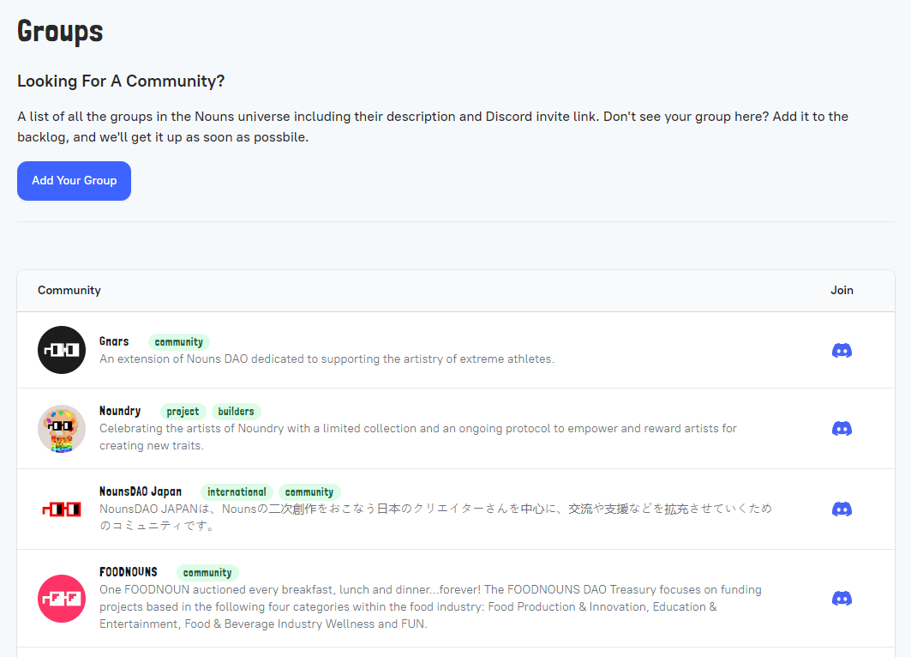
Task: Select the community tag on NounsDAO Japan
Action: point(309,491)
